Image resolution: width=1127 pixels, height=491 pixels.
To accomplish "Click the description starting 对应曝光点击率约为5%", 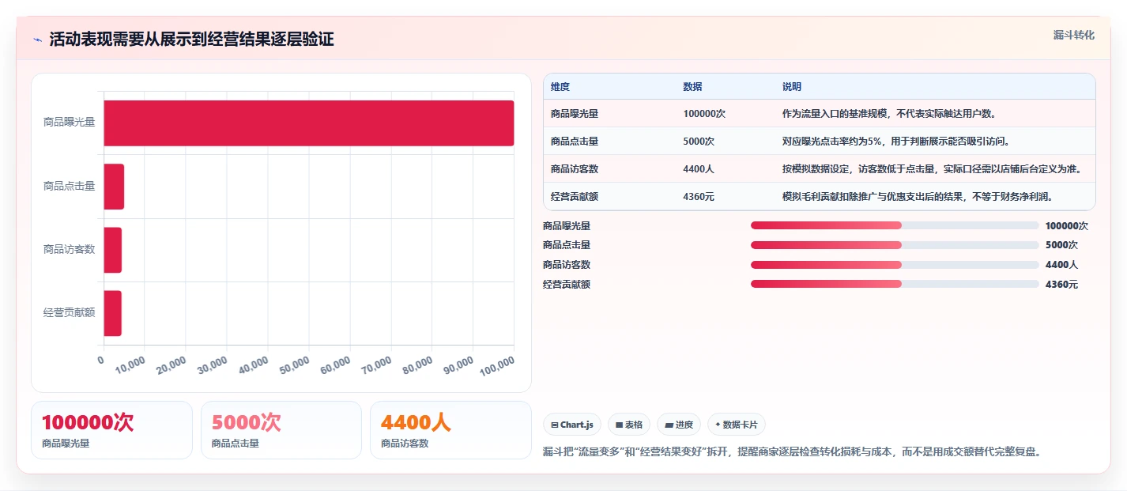I will coord(896,142).
